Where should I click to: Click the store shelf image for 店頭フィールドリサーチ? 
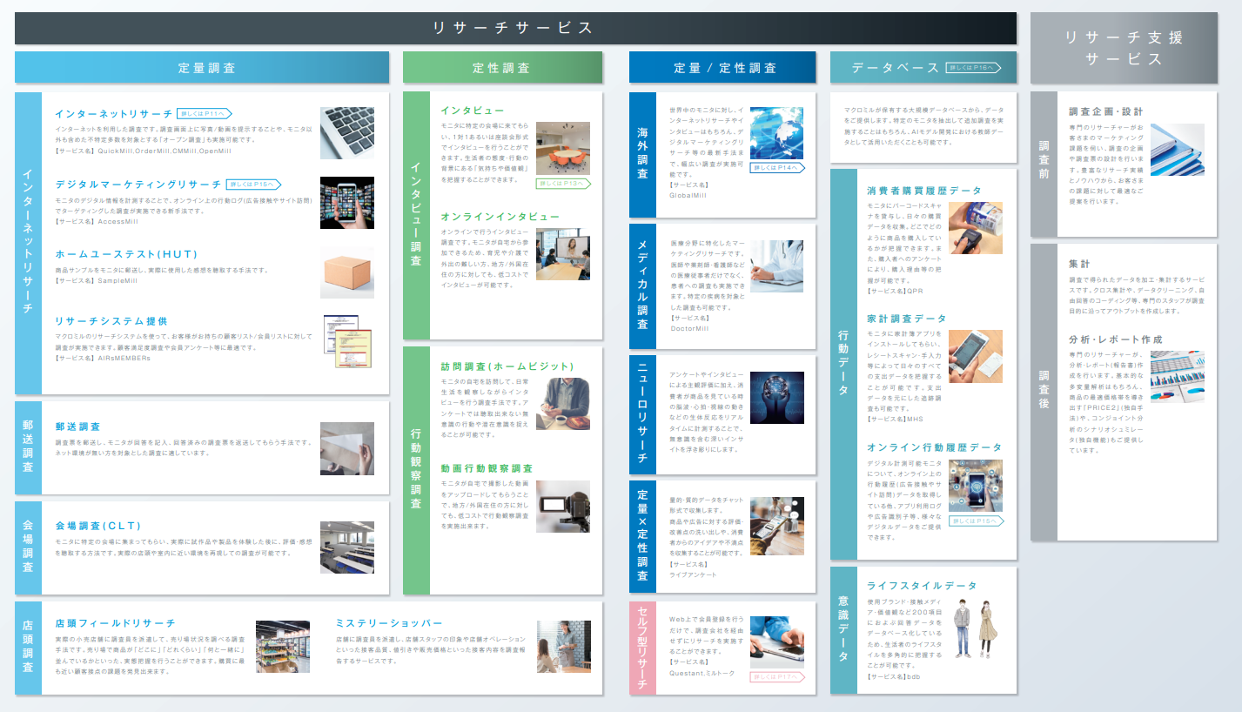point(282,647)
